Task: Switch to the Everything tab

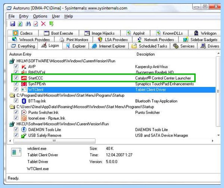Action: point(23,46)
